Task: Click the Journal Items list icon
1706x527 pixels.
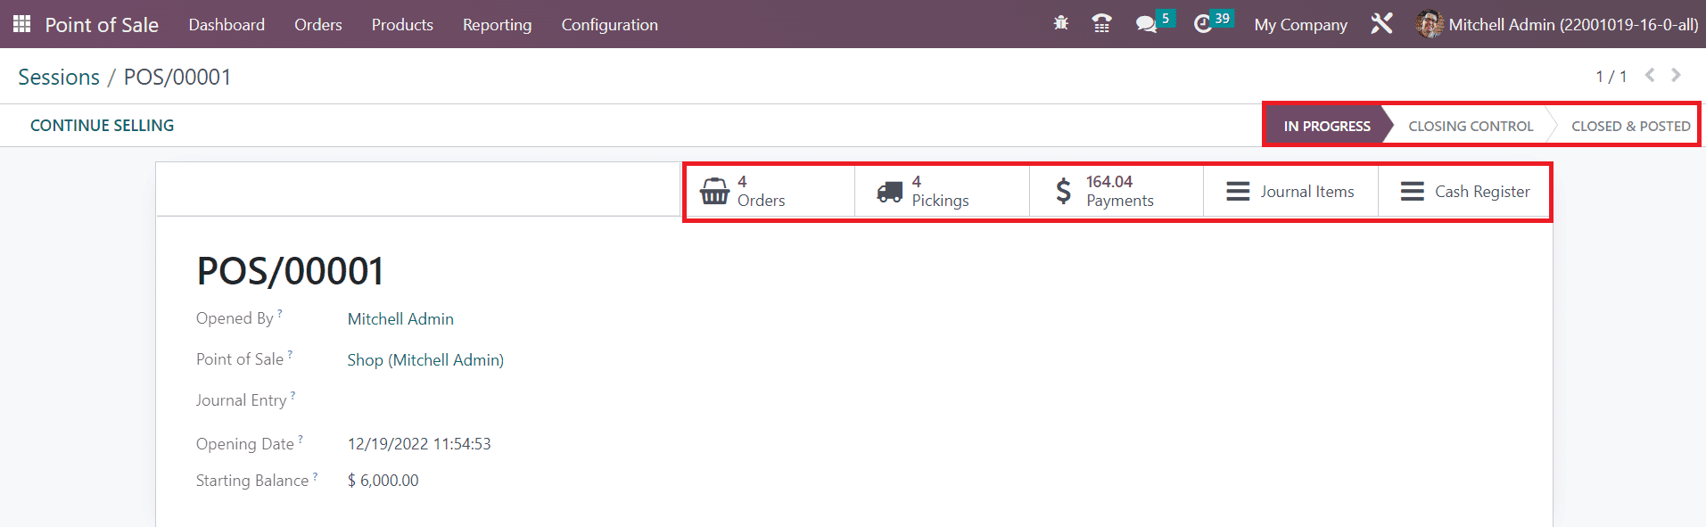Action: click(1238, 191)
